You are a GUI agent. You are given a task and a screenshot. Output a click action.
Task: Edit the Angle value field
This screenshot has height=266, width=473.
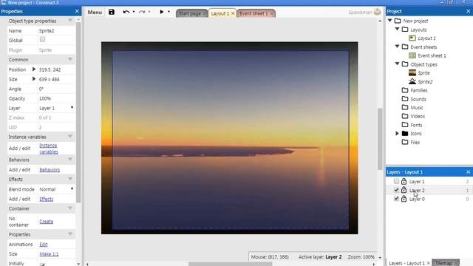coord(56,89)
